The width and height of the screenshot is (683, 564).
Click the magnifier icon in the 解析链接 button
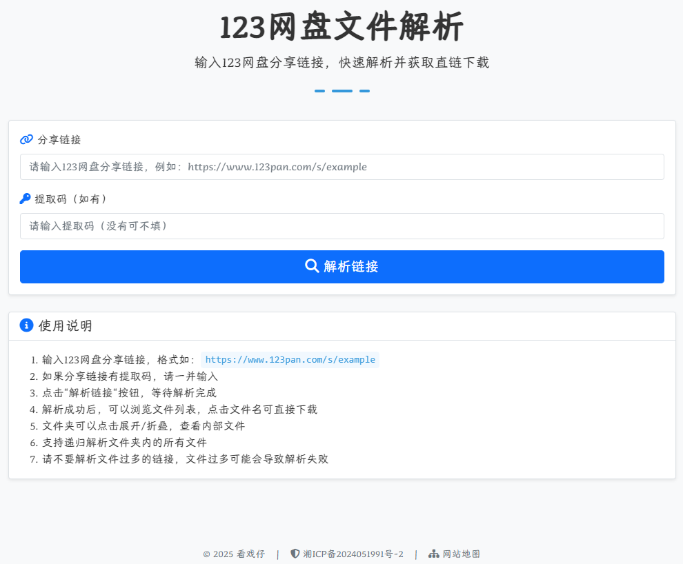coord(312,266)
